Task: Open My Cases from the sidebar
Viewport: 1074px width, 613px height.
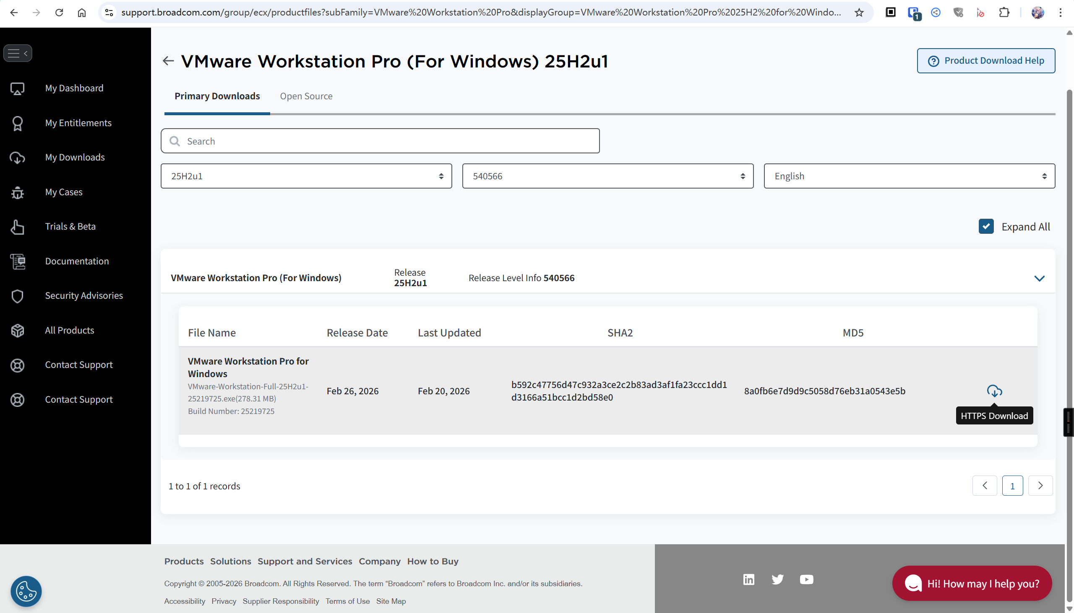Action: tap(64, 192)
